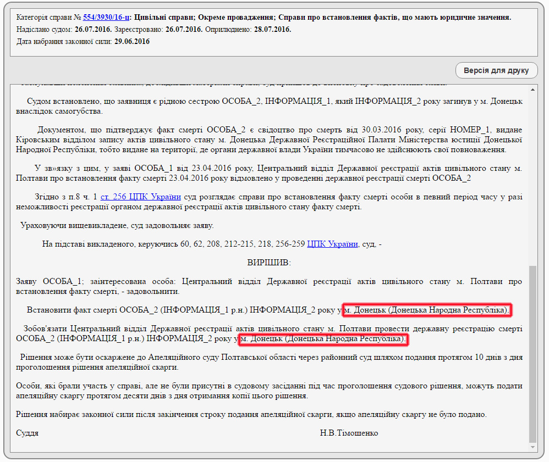The height and width of the screenshot is (462, 549).
Task: Click the scrollbar up arrow
Action: point(532,90)
